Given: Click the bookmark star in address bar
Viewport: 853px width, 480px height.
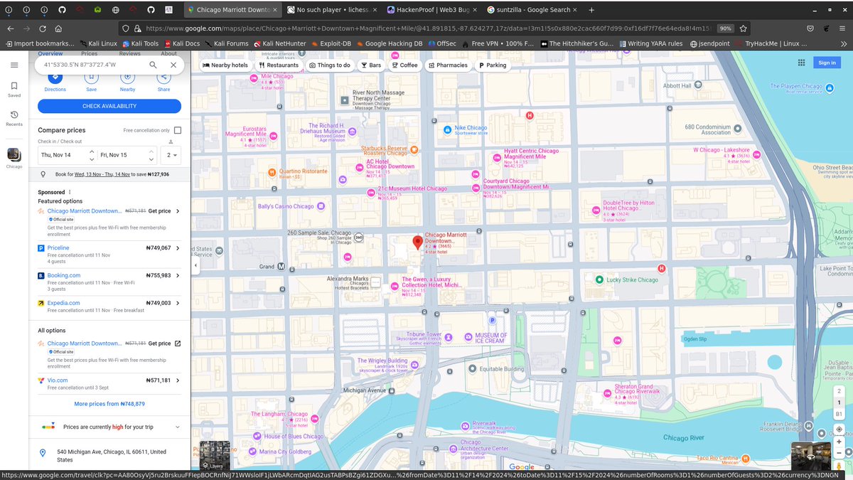Looking at the screenshot, I should pyautogui.click(x=744, y=28).
